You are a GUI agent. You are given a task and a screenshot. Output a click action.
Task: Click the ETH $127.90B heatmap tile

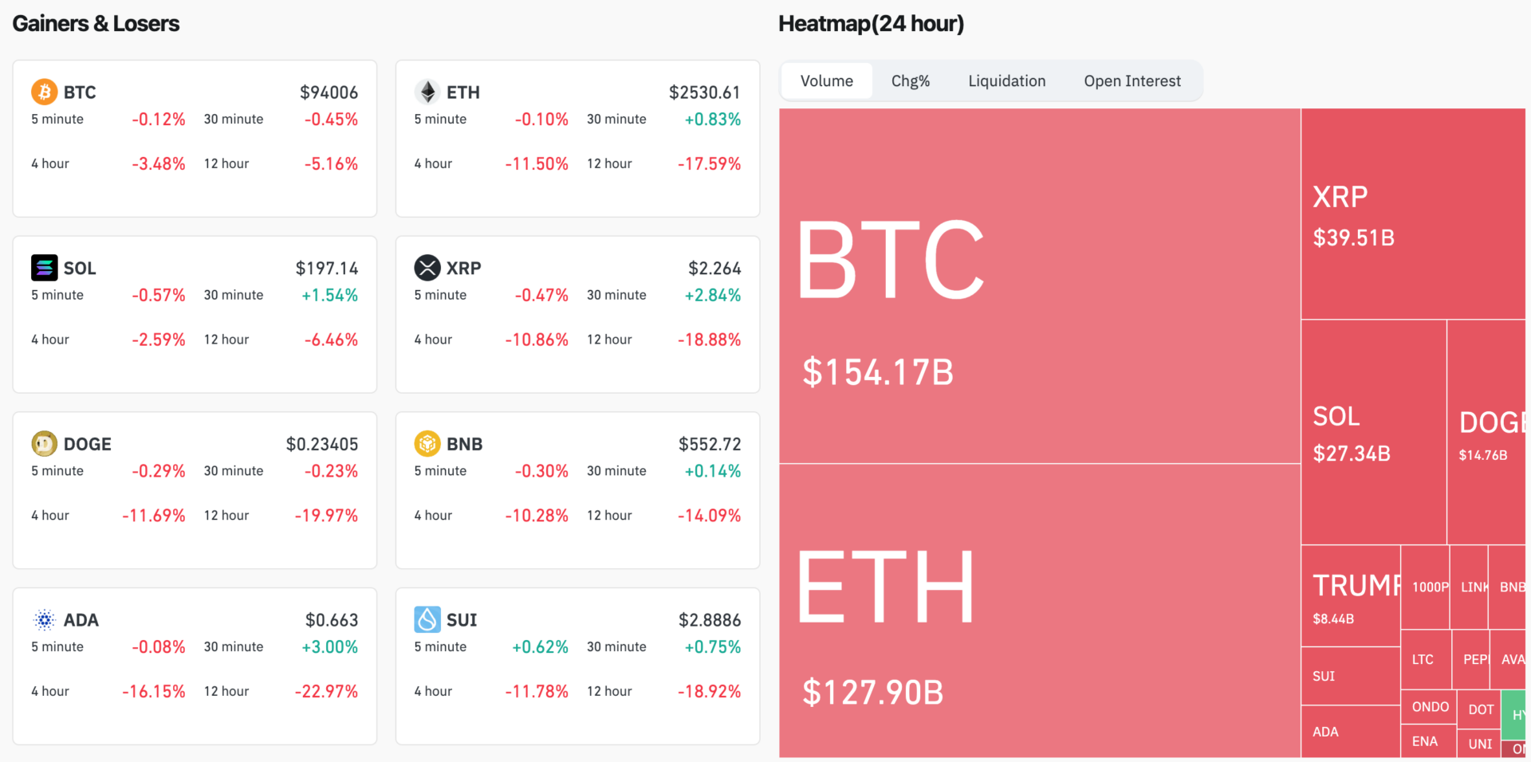(1039, 610)
